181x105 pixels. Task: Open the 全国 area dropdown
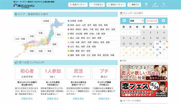coord(136,21)
